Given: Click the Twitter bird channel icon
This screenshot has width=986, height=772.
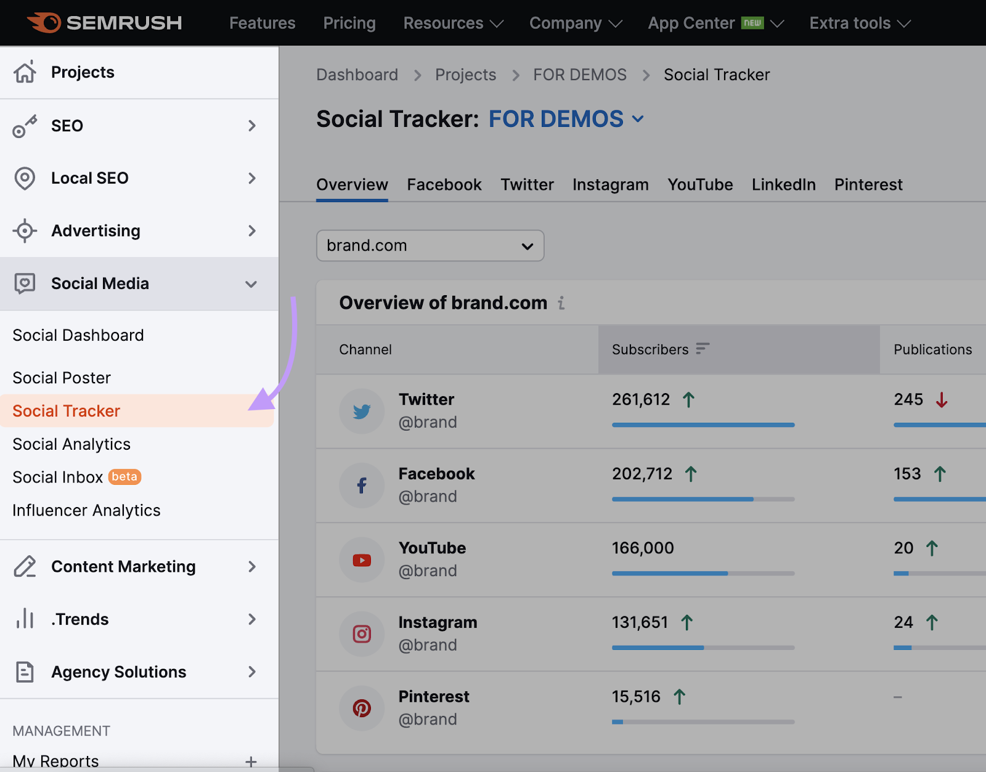Looking at the screenshot, I should 362,411.
